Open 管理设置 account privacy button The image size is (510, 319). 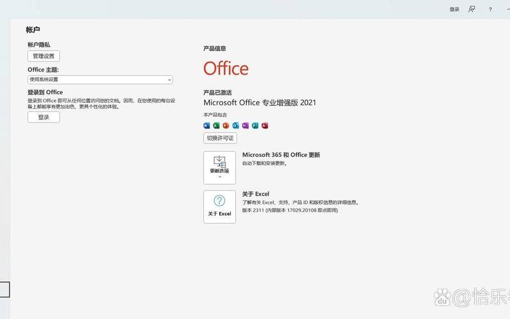[x=43, y=56]
